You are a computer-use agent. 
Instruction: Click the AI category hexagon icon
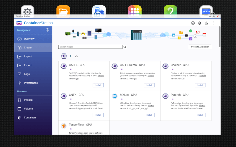click(64, 56)
